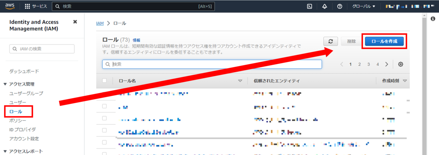Open ユーザー in sidebar
This screenshot has width=439, height=155.
[x=18, y=102]
